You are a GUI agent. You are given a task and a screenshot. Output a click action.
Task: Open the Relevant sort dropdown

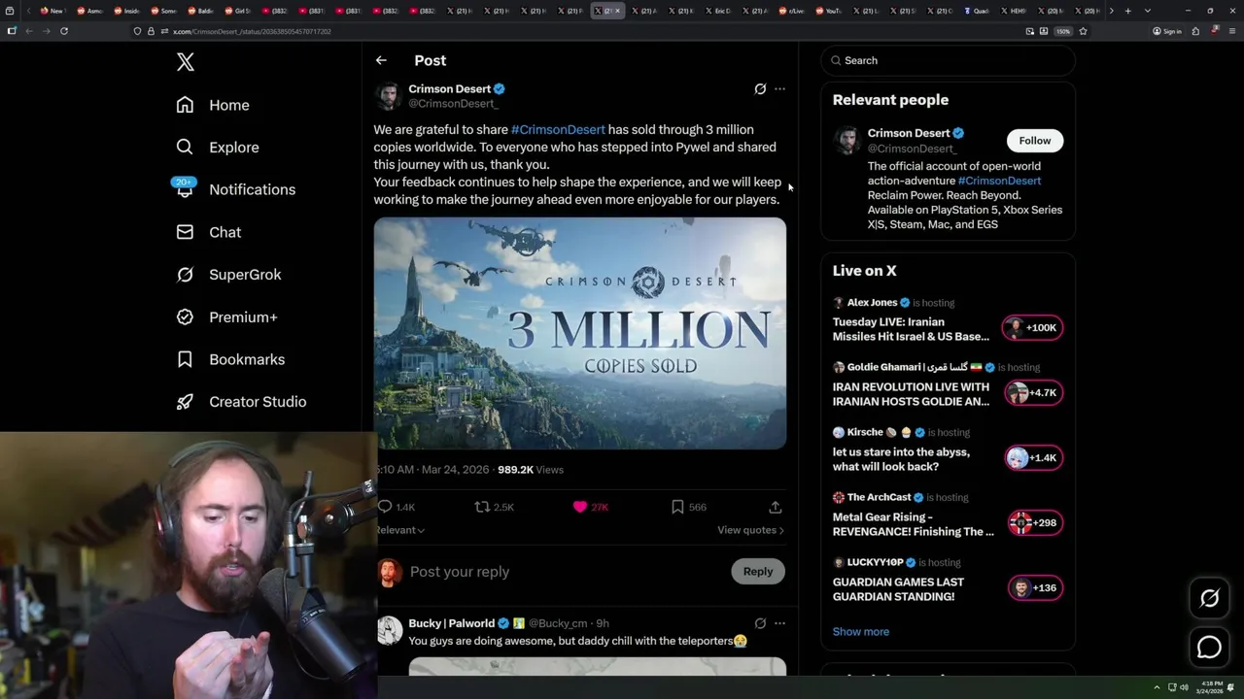(400, 530)
